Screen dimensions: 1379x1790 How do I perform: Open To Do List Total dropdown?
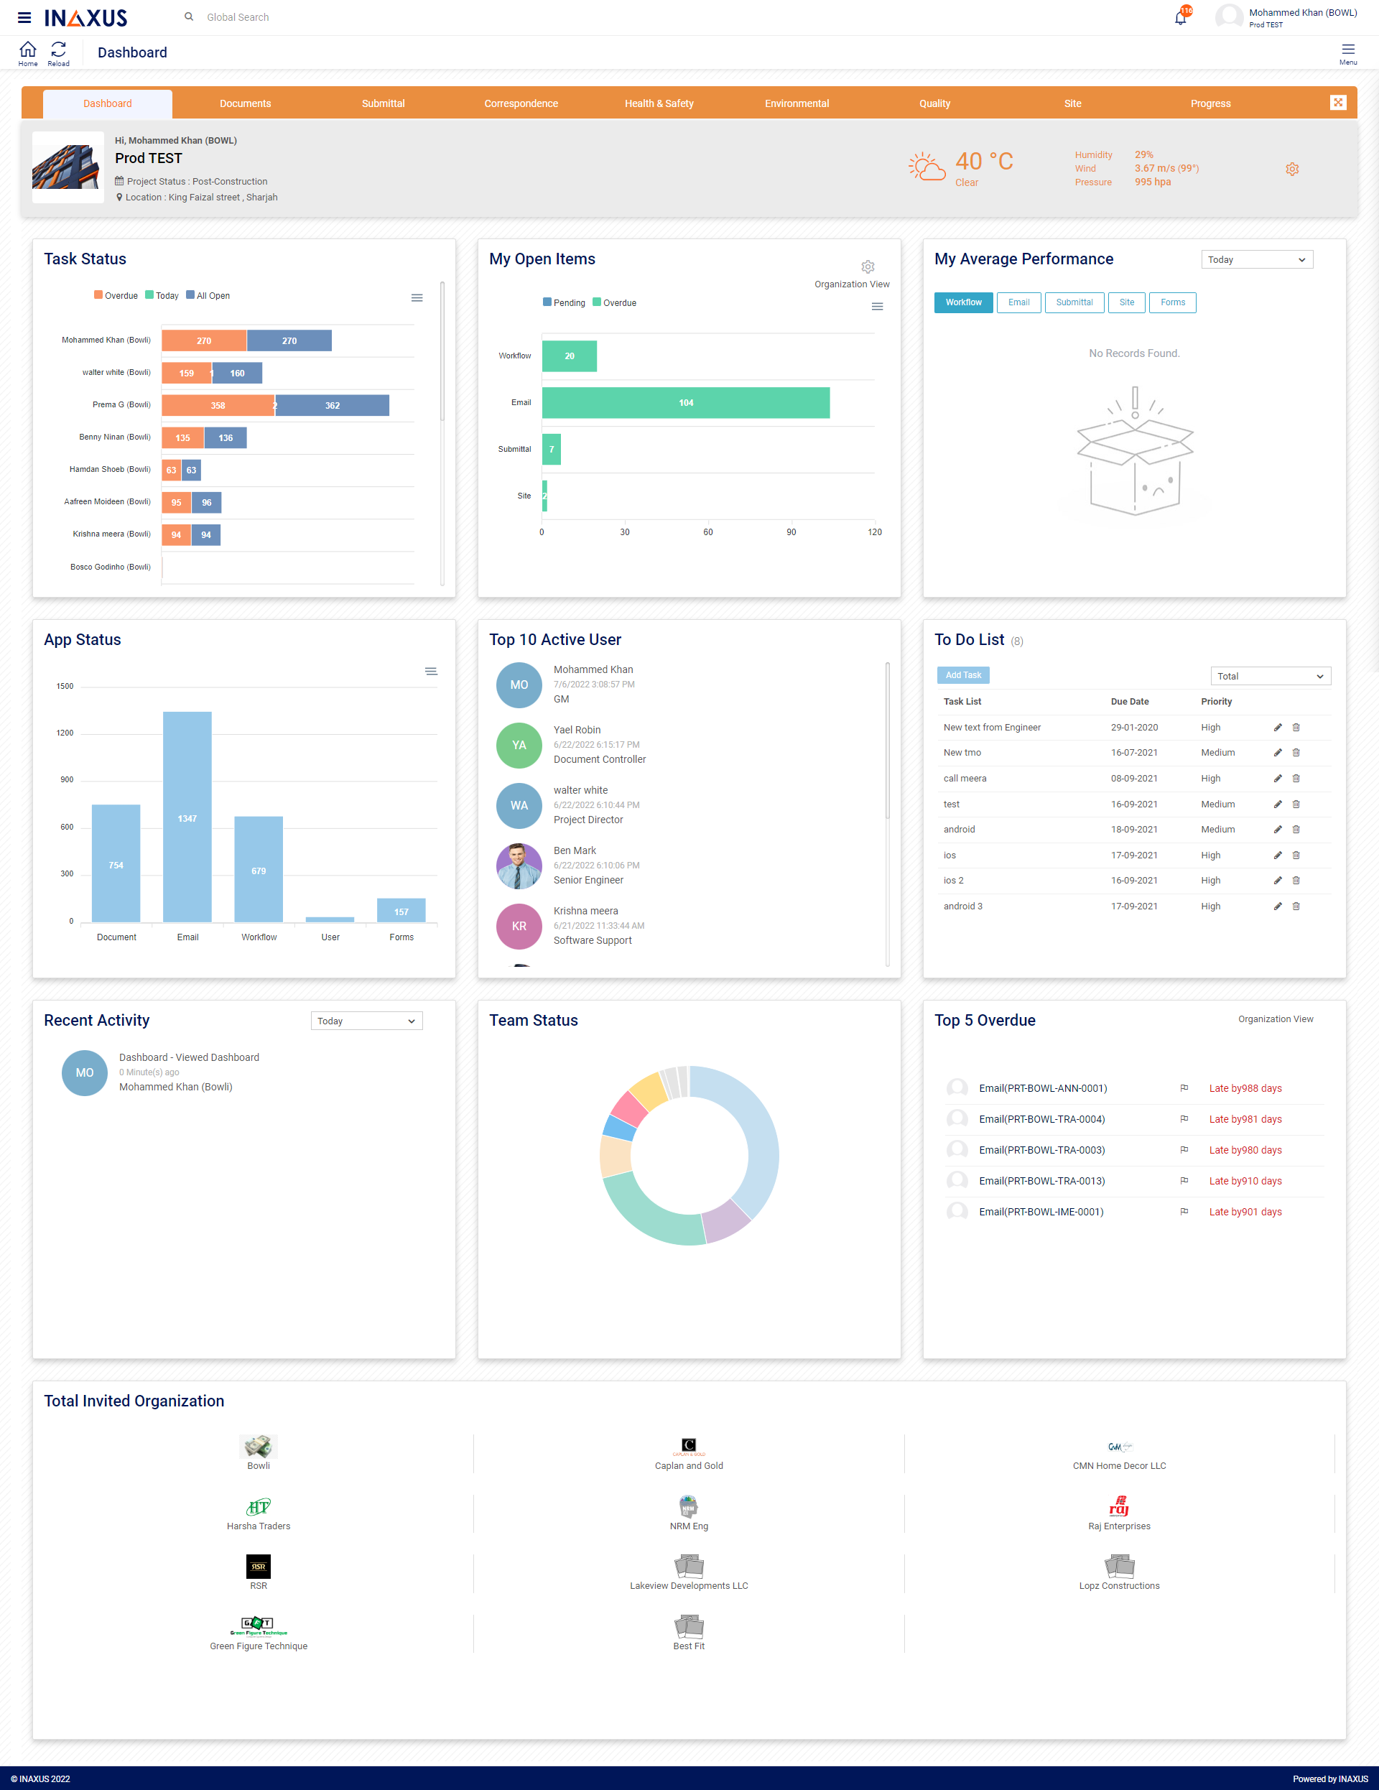click(1271, 676)
